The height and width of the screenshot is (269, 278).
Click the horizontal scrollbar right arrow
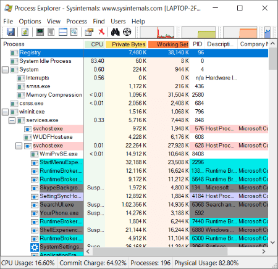(x=264, y=251)
